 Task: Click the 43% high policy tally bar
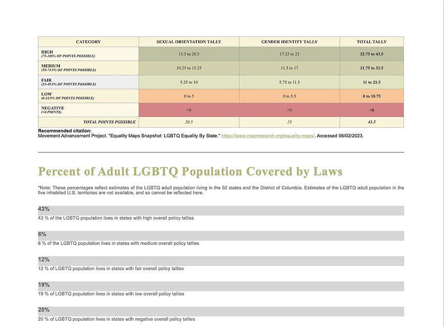pos(221,211)
